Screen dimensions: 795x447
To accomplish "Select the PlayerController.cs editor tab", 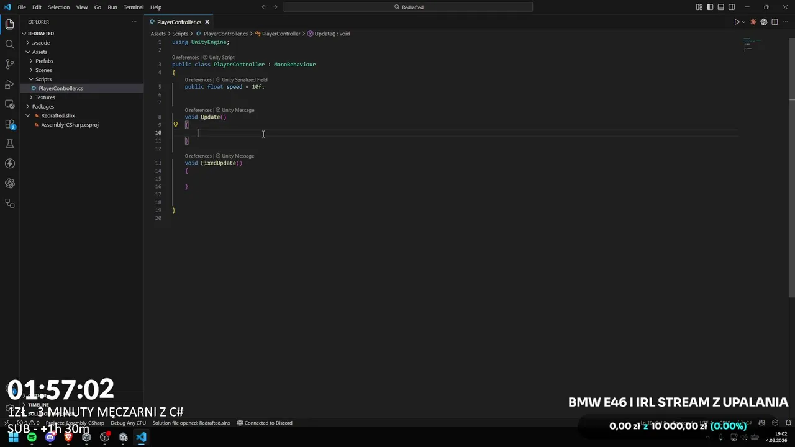I will pos(179,22).
